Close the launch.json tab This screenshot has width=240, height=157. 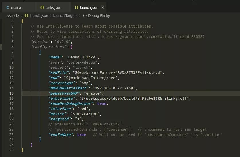coord(103,7)
